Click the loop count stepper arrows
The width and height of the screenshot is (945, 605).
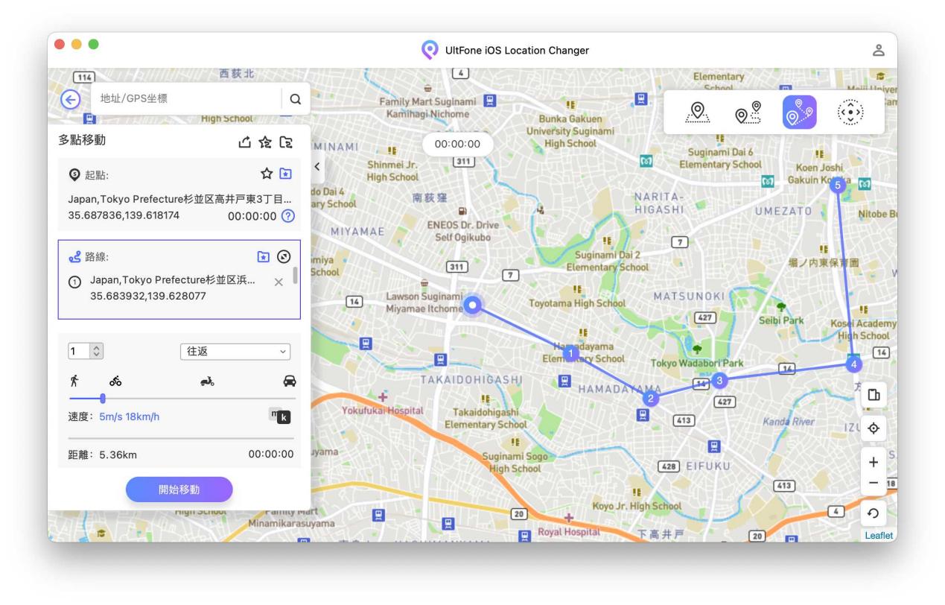tap(95, 351)
